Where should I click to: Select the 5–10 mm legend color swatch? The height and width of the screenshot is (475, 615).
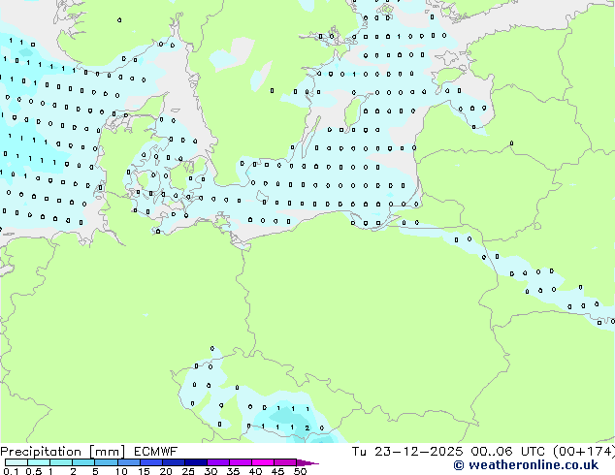[x=106, y=462]
